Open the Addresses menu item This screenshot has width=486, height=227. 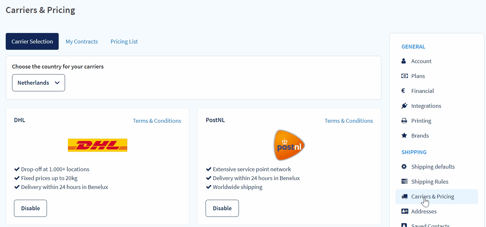[424, 211]
